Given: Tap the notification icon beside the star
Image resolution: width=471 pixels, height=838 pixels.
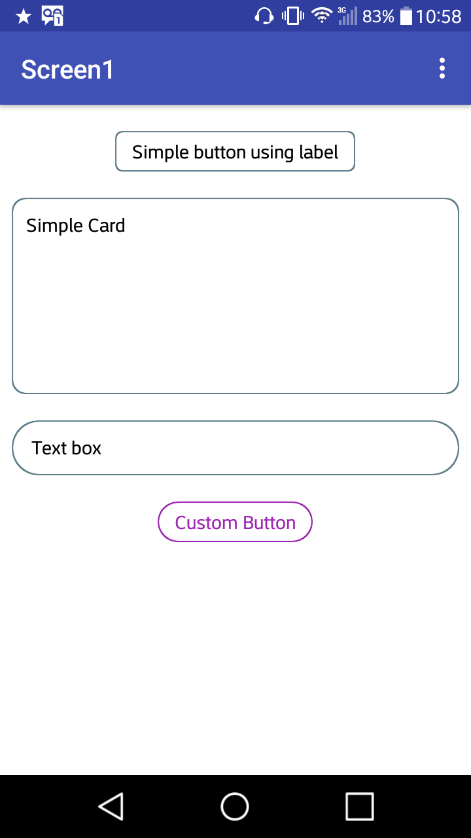Looking at the screenshot, I should pyautogui.click(x=52, y=16).
